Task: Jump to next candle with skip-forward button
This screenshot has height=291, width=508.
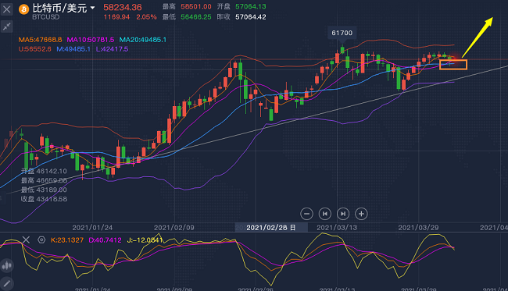Action: coord(343,214)
